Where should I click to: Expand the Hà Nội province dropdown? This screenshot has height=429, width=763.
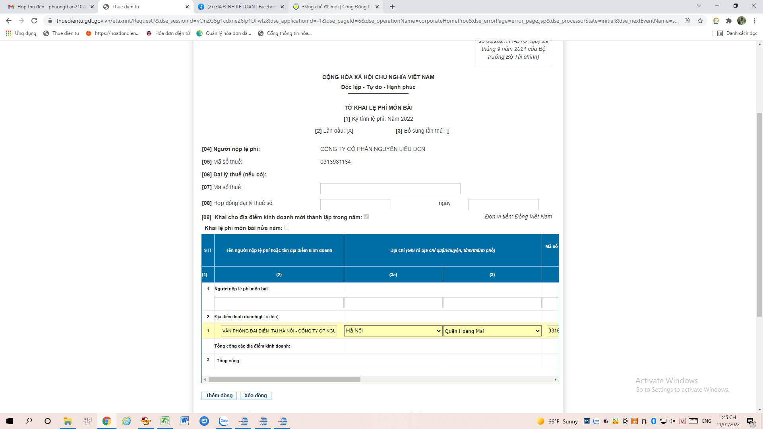[x=393, y=331]
